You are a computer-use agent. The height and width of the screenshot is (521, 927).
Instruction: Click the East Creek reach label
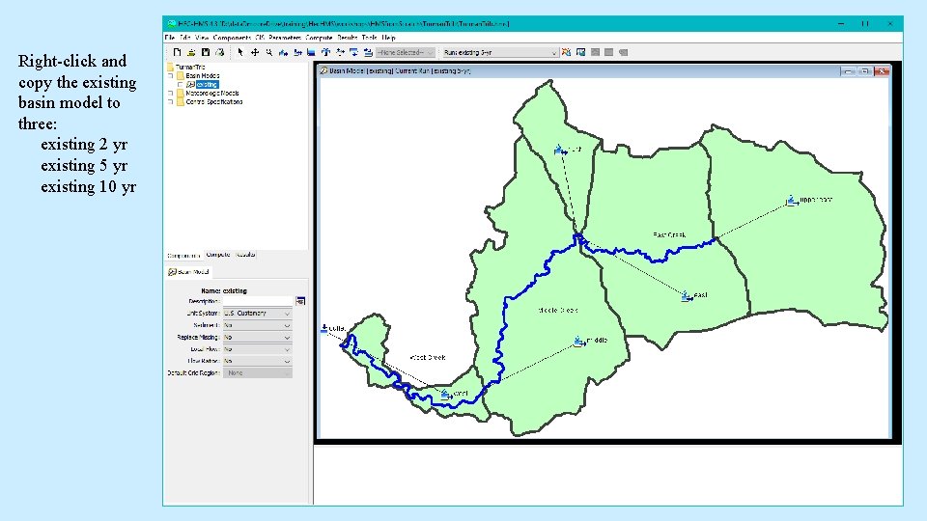(x=668, y=235)
